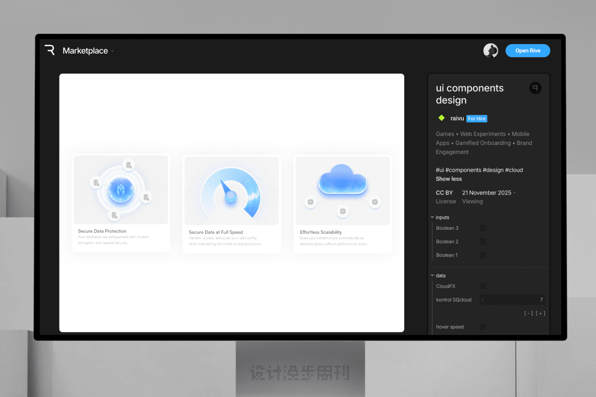This screenshot has width=596, height=397.
Task: Click the blue cloud illustration
Action: [342, 179]
